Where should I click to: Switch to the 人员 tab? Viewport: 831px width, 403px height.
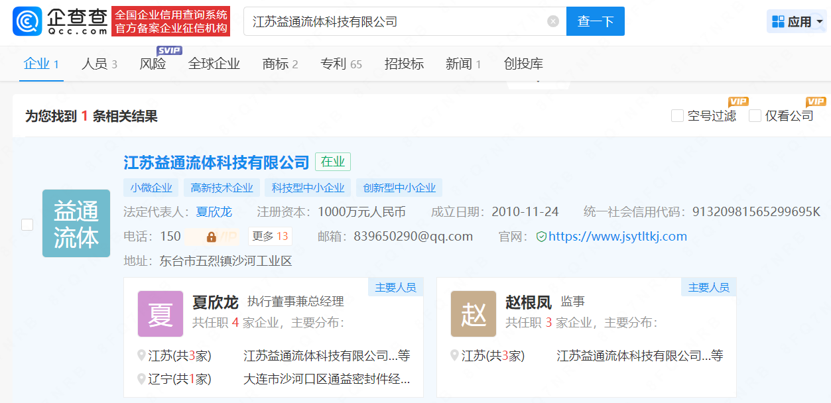(x=99, y=64)
